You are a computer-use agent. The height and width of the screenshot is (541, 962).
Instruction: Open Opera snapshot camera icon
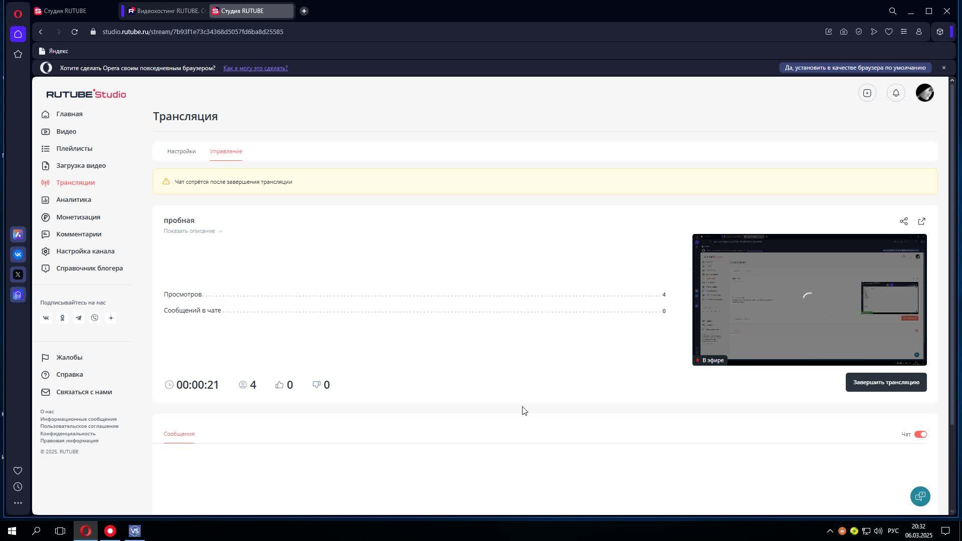point(844,32)
